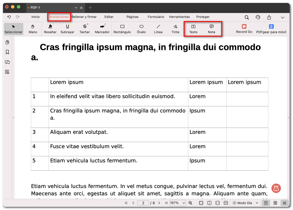
Task: Click the page number input field
Action: click(x=143, y=203)
